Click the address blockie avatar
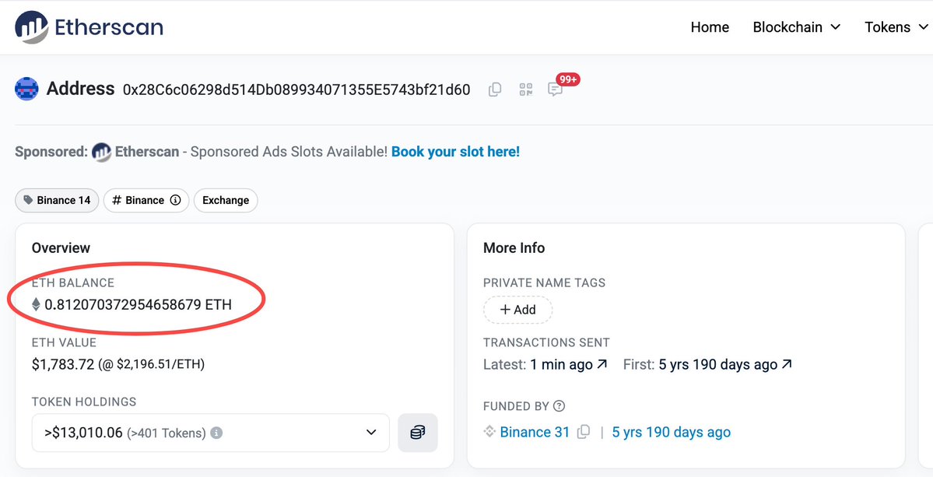Image resolution: width=933 pixels, height=477 pixels. [26, 89]
